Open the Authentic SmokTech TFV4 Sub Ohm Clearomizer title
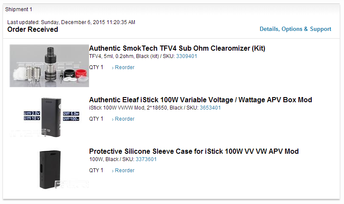Screen dimensions: 344x204 pyautogui.click(x=177, y=48)
